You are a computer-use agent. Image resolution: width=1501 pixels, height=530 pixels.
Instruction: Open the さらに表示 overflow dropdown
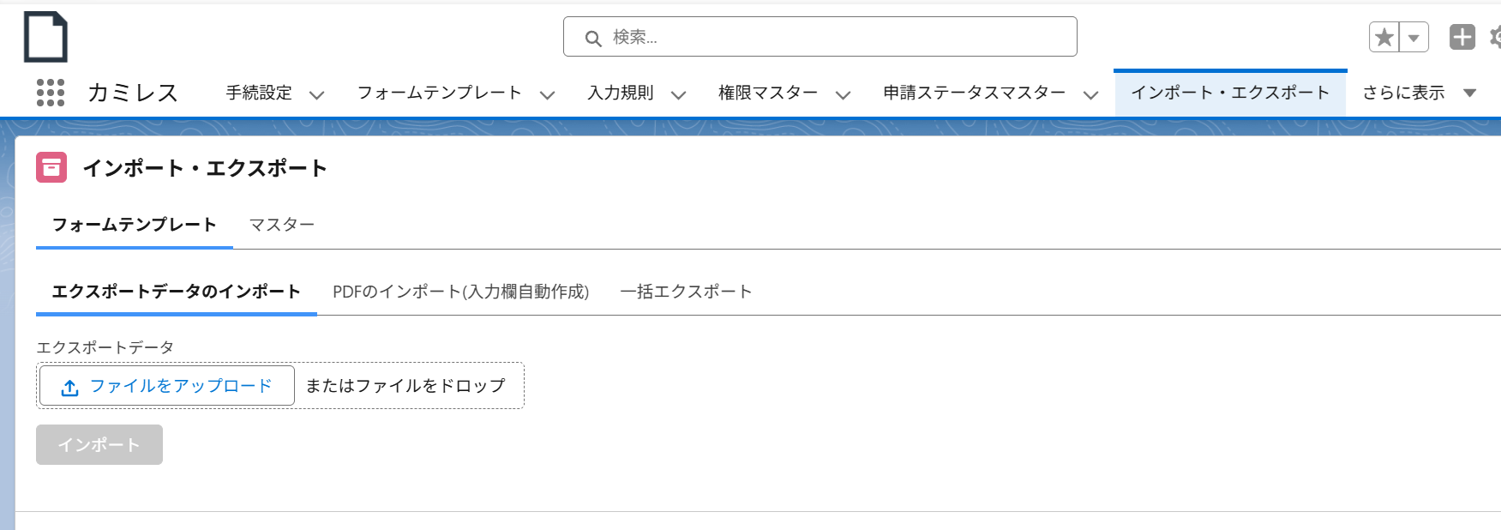tap(1471, 93)
